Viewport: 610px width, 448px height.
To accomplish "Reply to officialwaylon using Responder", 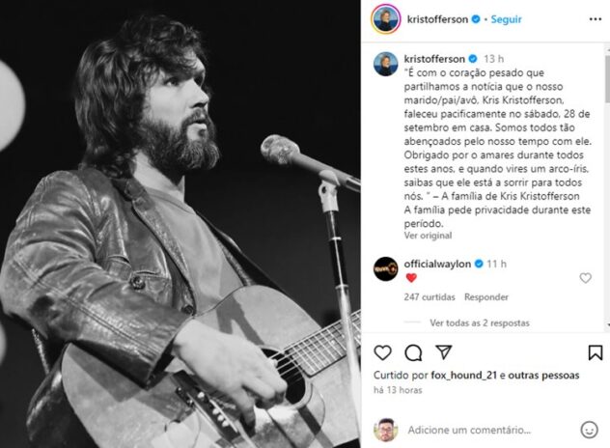I will coord(486,297).
